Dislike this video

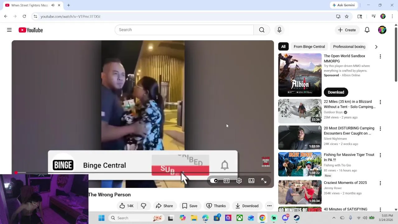144,206
